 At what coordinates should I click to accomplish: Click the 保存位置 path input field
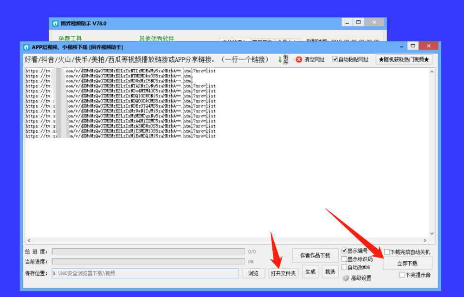(x=145, y=273)
